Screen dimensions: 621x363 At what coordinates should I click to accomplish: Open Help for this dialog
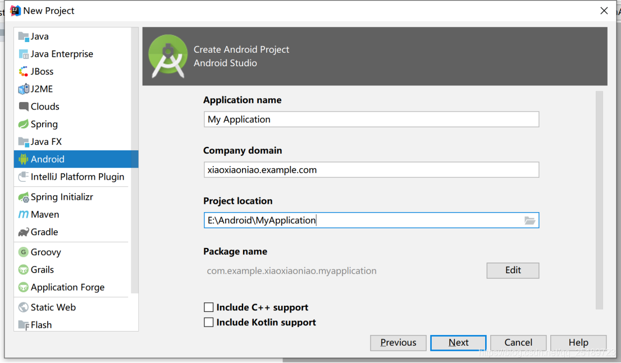pos(578,343)
